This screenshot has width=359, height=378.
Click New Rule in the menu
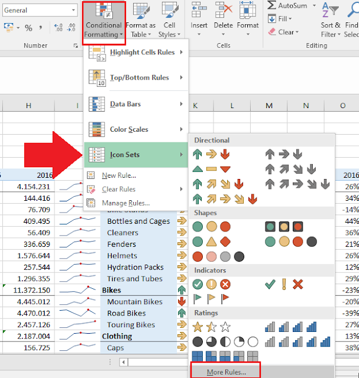click(x=119, y=175)
